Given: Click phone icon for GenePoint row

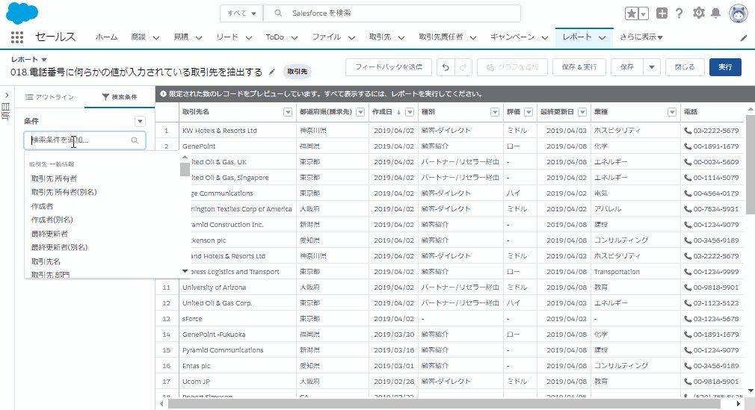Looking at the screenshot, I should point(688,146).
